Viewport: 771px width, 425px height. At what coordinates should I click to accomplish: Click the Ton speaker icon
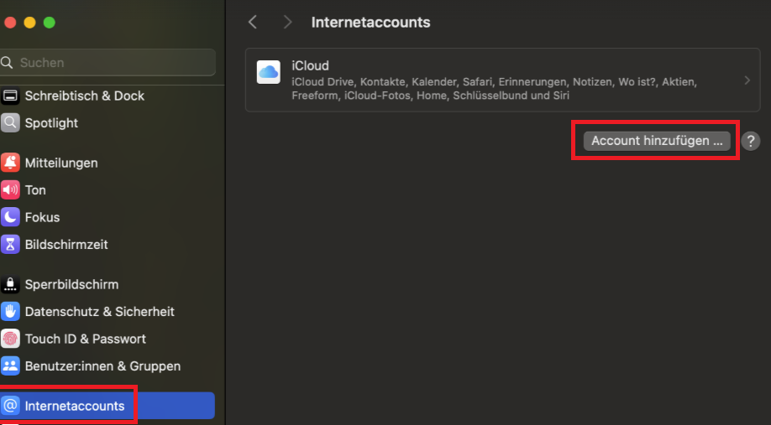tap(10, 190)
